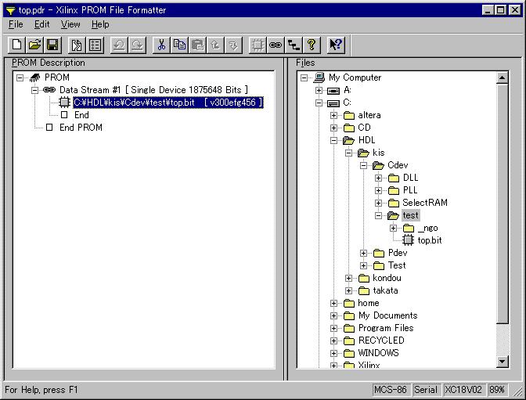Open the View menu
Image resolution: width=526 pixels, height=400 pixels.
tap(70, 24)
